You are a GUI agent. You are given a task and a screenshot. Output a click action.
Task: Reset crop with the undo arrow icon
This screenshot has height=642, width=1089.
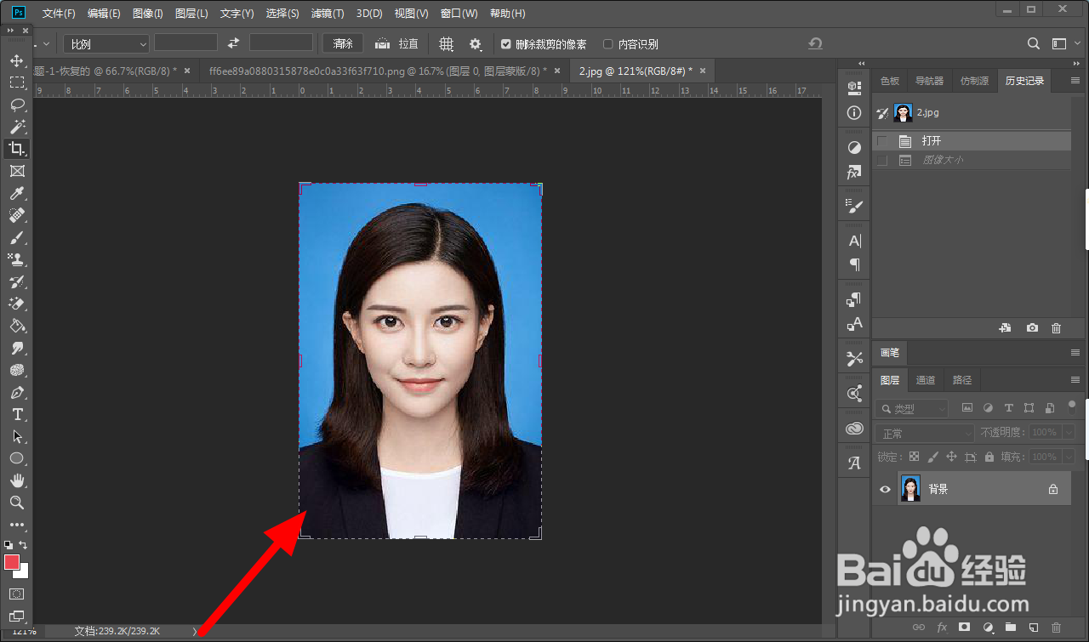(815, 43)
